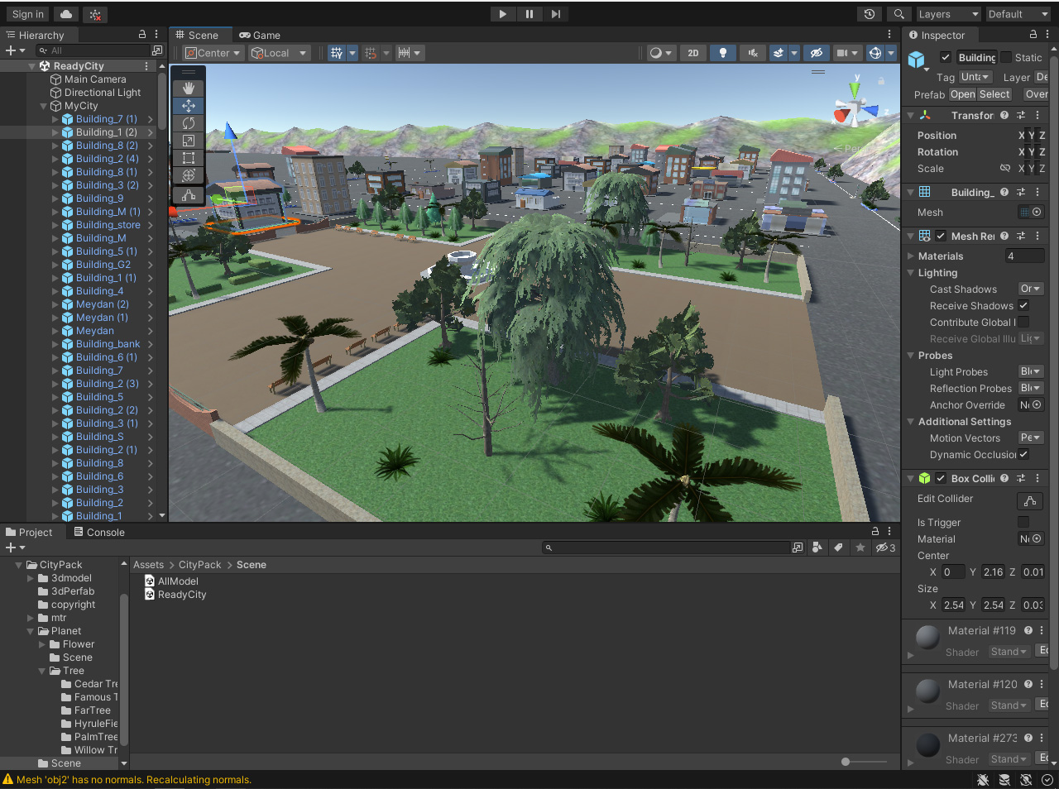Image resolution: width=1059 pixels, height=789 pixels.
Task: Select the Hand view tool
Action: (189, 88)
